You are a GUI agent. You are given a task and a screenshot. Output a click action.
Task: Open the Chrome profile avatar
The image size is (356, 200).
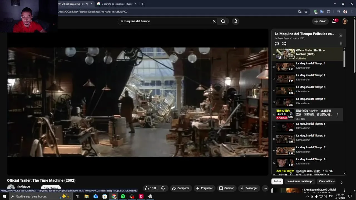coord(345,12)
